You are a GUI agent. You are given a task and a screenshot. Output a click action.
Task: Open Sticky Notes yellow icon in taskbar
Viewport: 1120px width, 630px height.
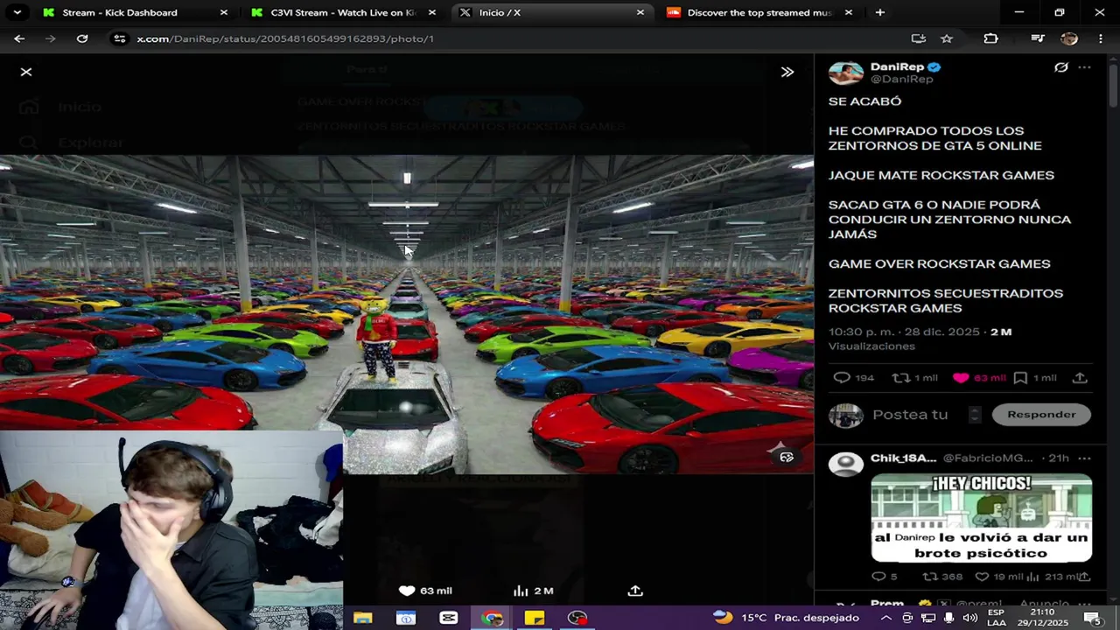click(x=535, y=618)
